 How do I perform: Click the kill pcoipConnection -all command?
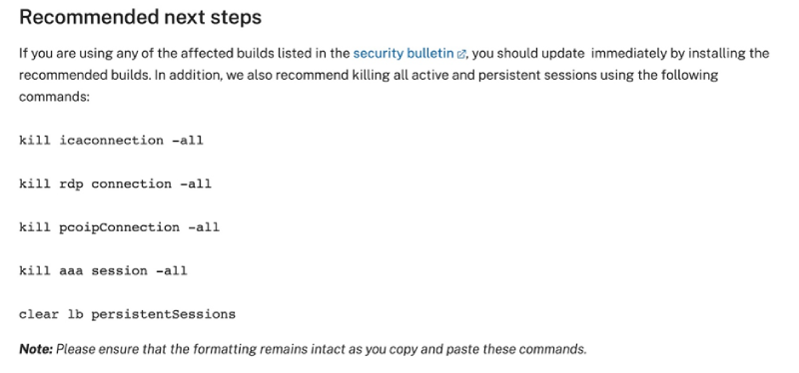119,227
